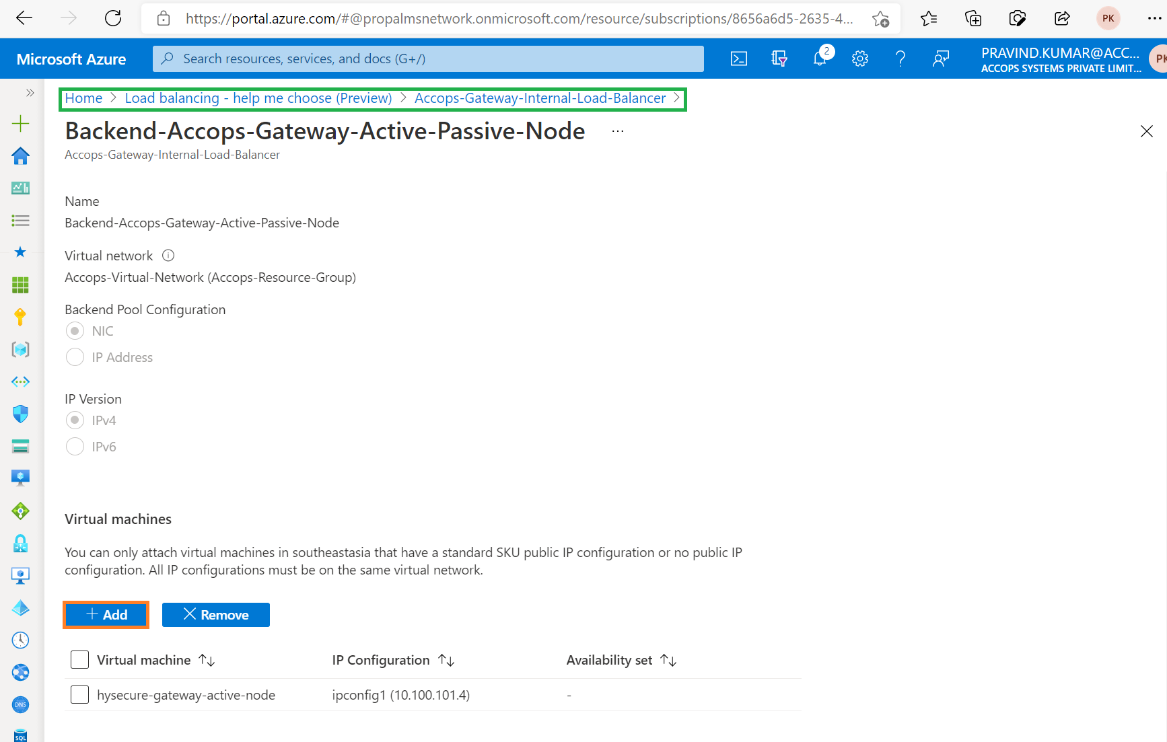Open the clock icon in sidebar

click(x=21, y=640)
